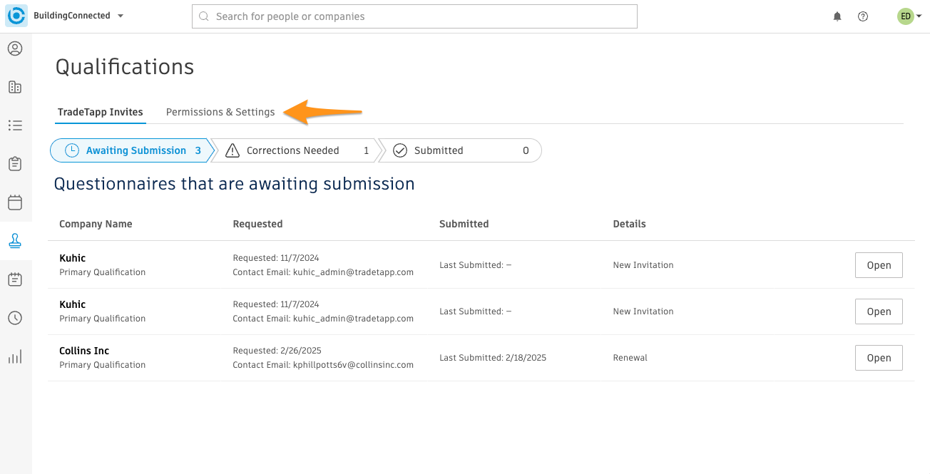Click the notifications bell icon

(837, 16)
